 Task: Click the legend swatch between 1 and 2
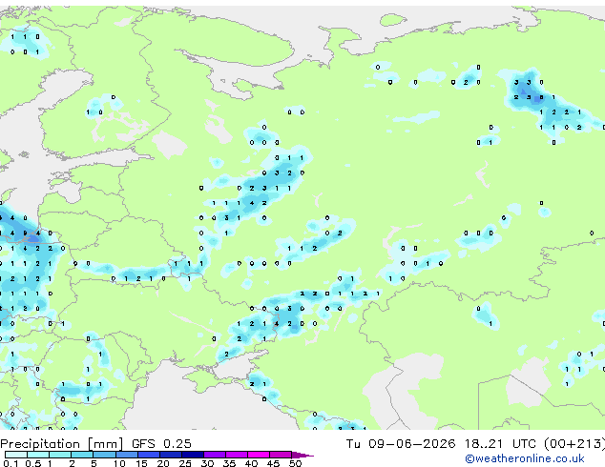point(60,455)
